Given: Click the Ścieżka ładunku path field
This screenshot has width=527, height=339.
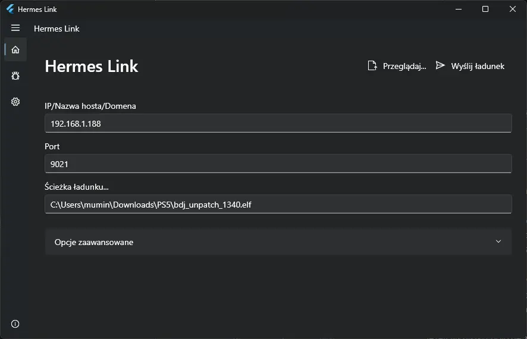Looking at the screenshot, I should tap(278, 204).
